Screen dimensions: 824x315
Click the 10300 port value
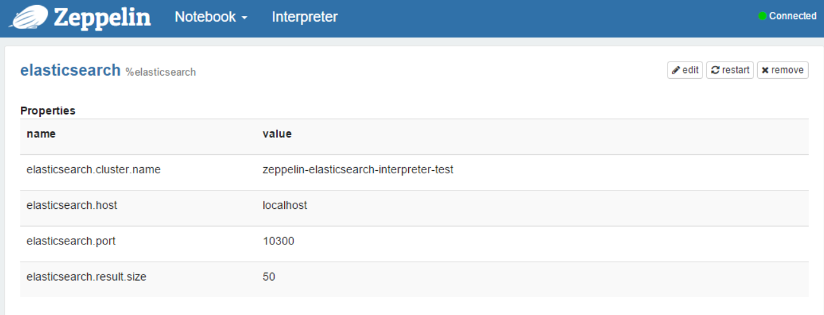278,241
